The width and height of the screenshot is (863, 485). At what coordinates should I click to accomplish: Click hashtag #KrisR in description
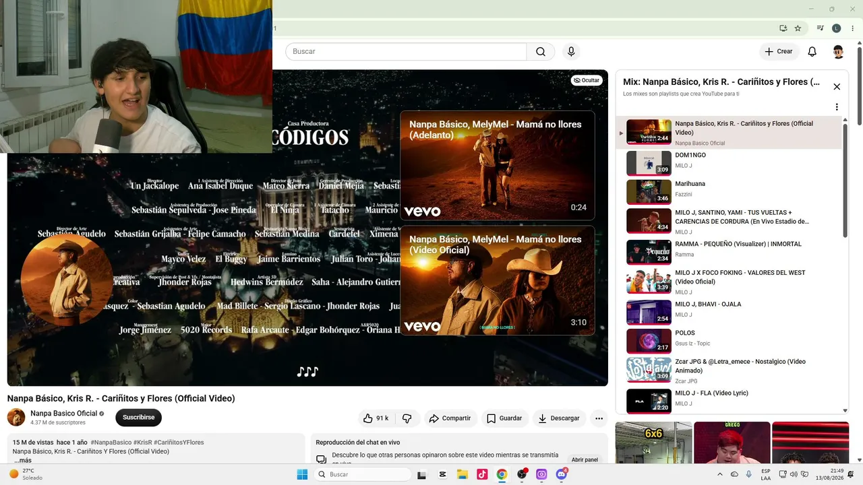point(143,443)
